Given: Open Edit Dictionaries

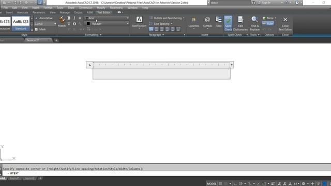Looking at the screenshot, I should coord(240,23).
